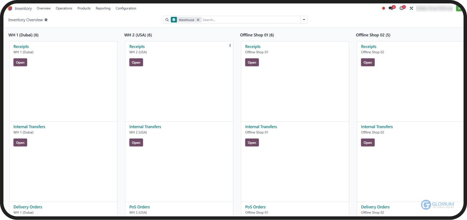Viewport: 467px width, 220px height.
Task: Open three-dot menu on WH 2 Receipts card
Action: [x=230, y=46]
